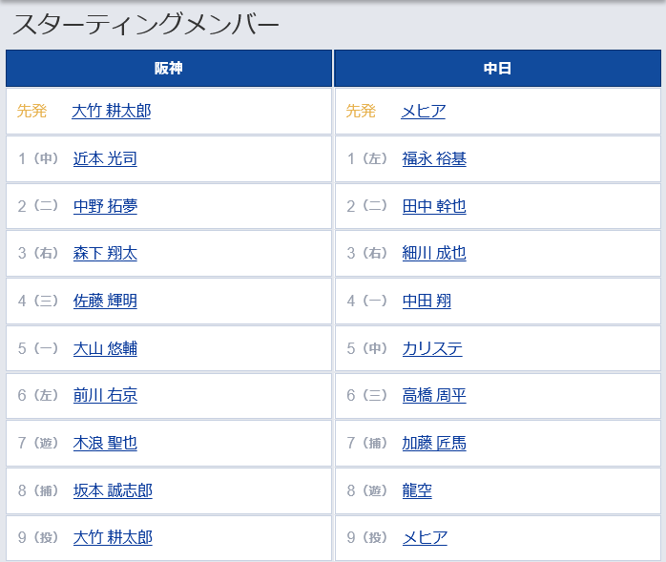Open player link 加藤 匠馬
Viewport: 666px width, 562px height.
[x=434, y=443]
